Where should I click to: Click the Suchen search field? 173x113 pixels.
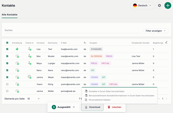click(72, 30)
